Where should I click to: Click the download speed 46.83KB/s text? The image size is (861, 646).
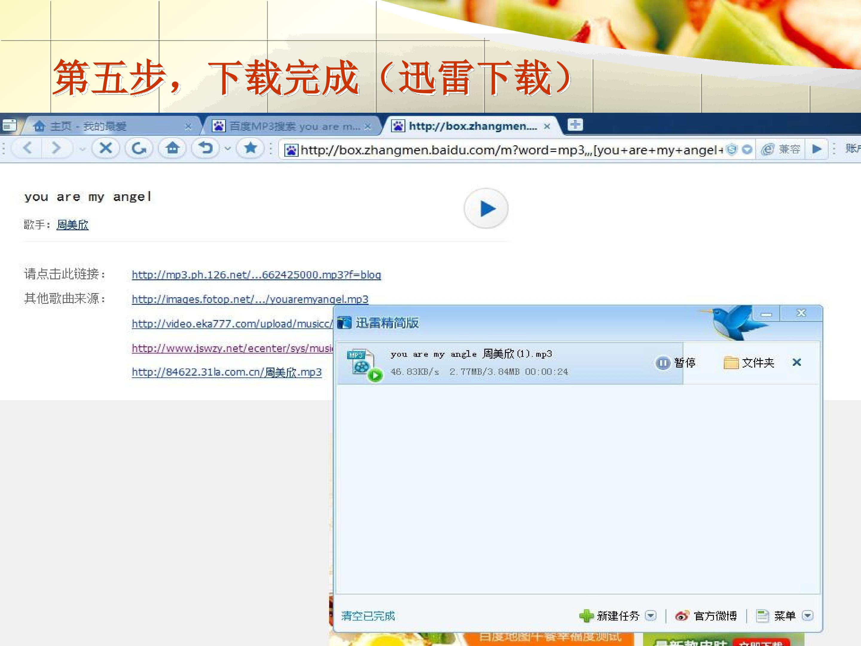click(x=415, y=372)
